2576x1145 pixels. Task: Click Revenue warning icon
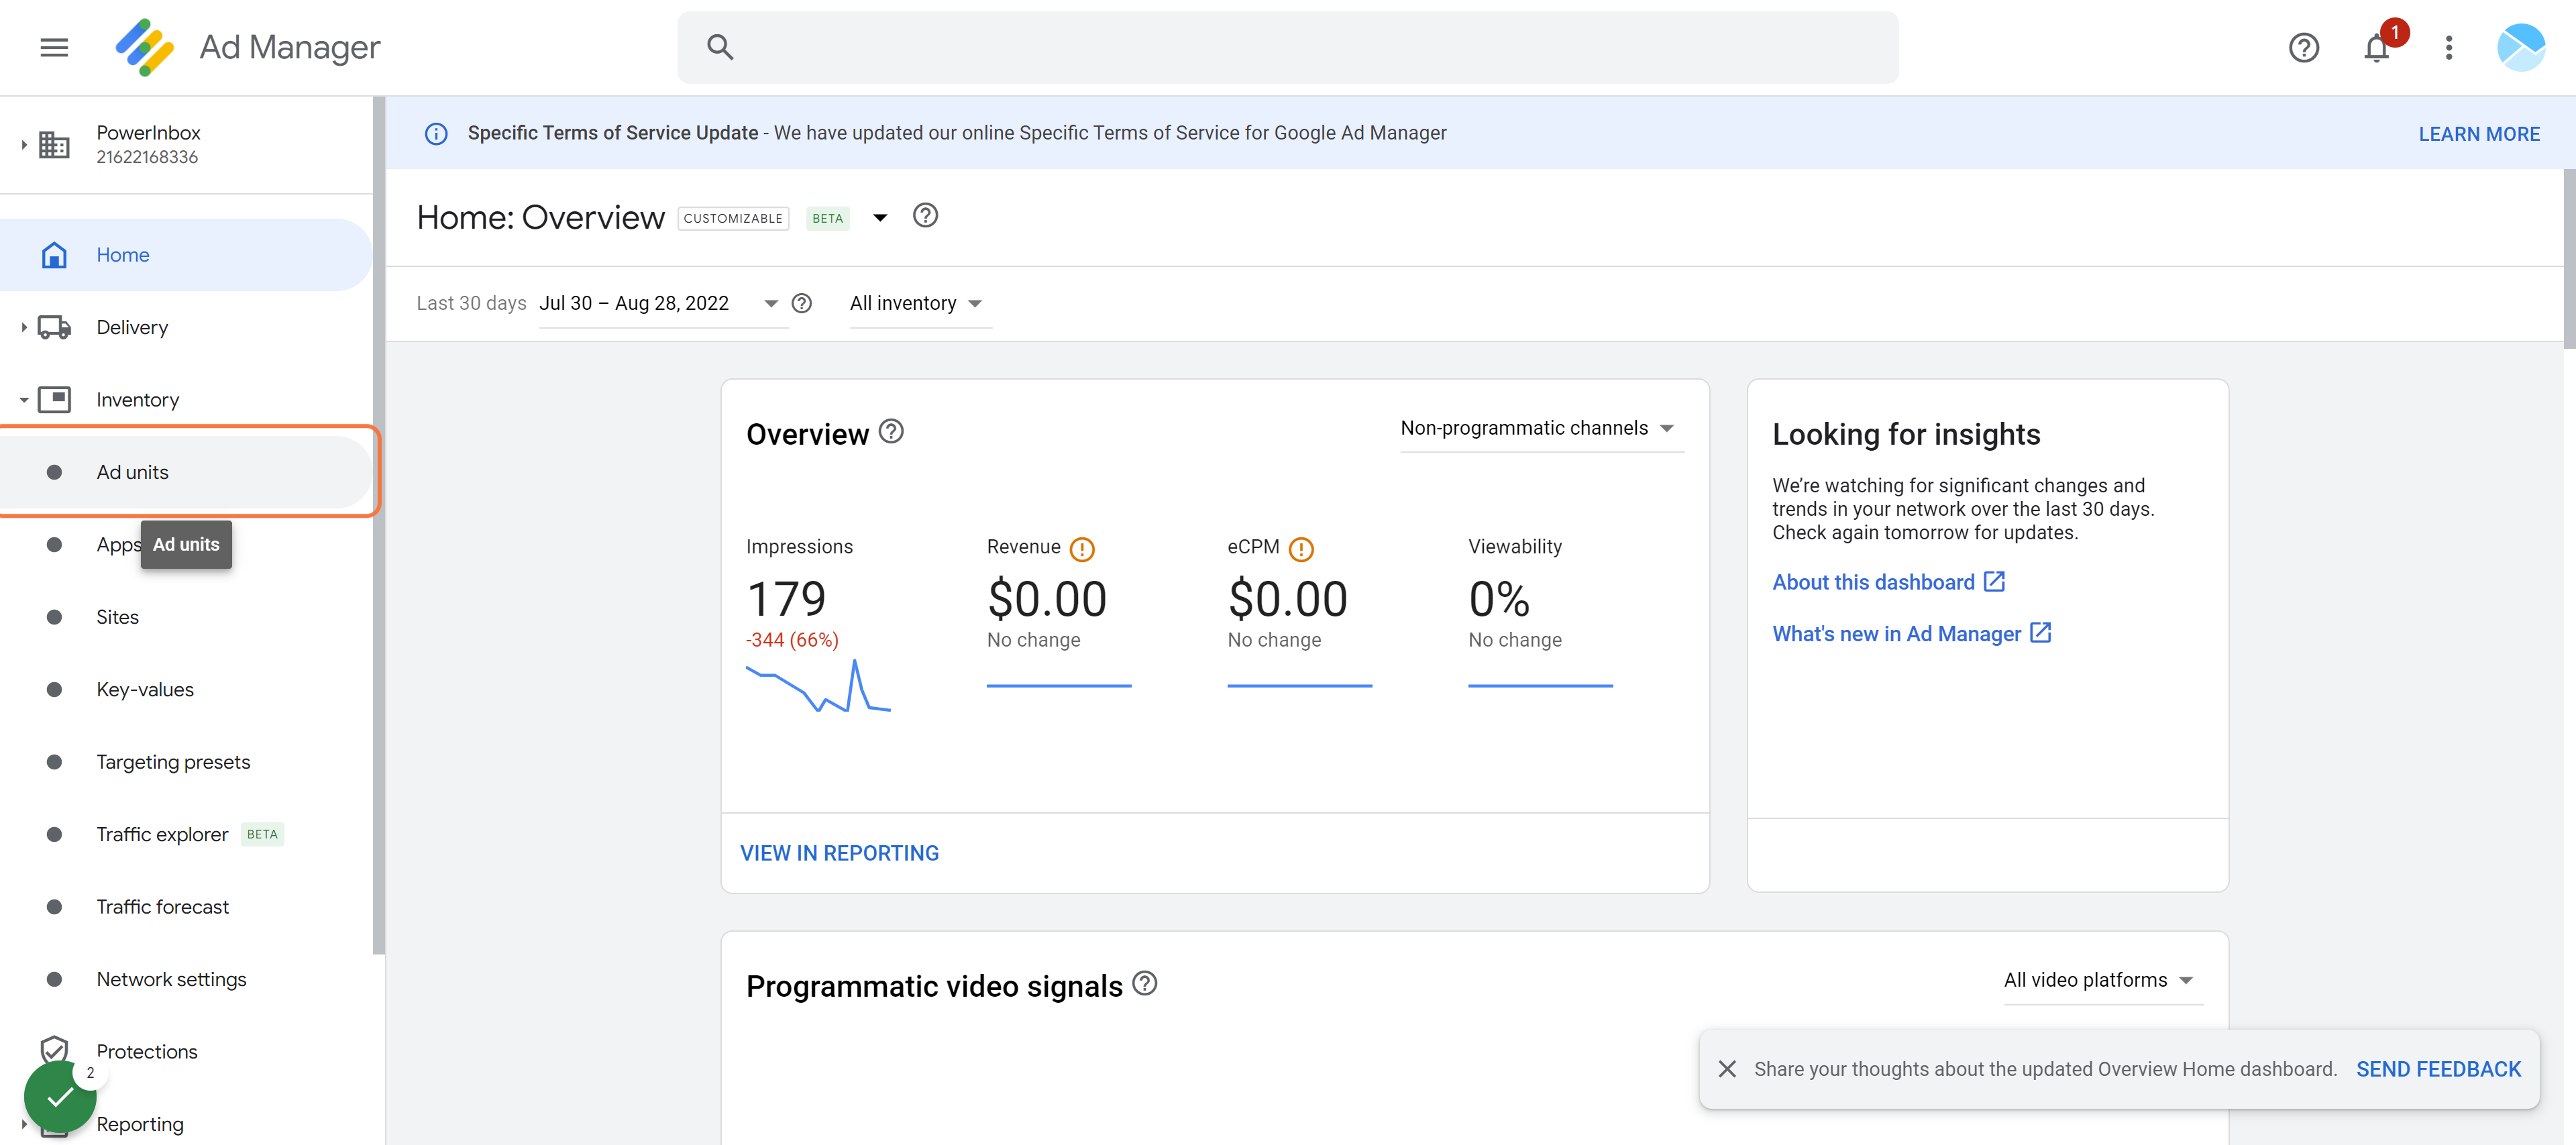pyautogui.click(x=1082, y=549)
